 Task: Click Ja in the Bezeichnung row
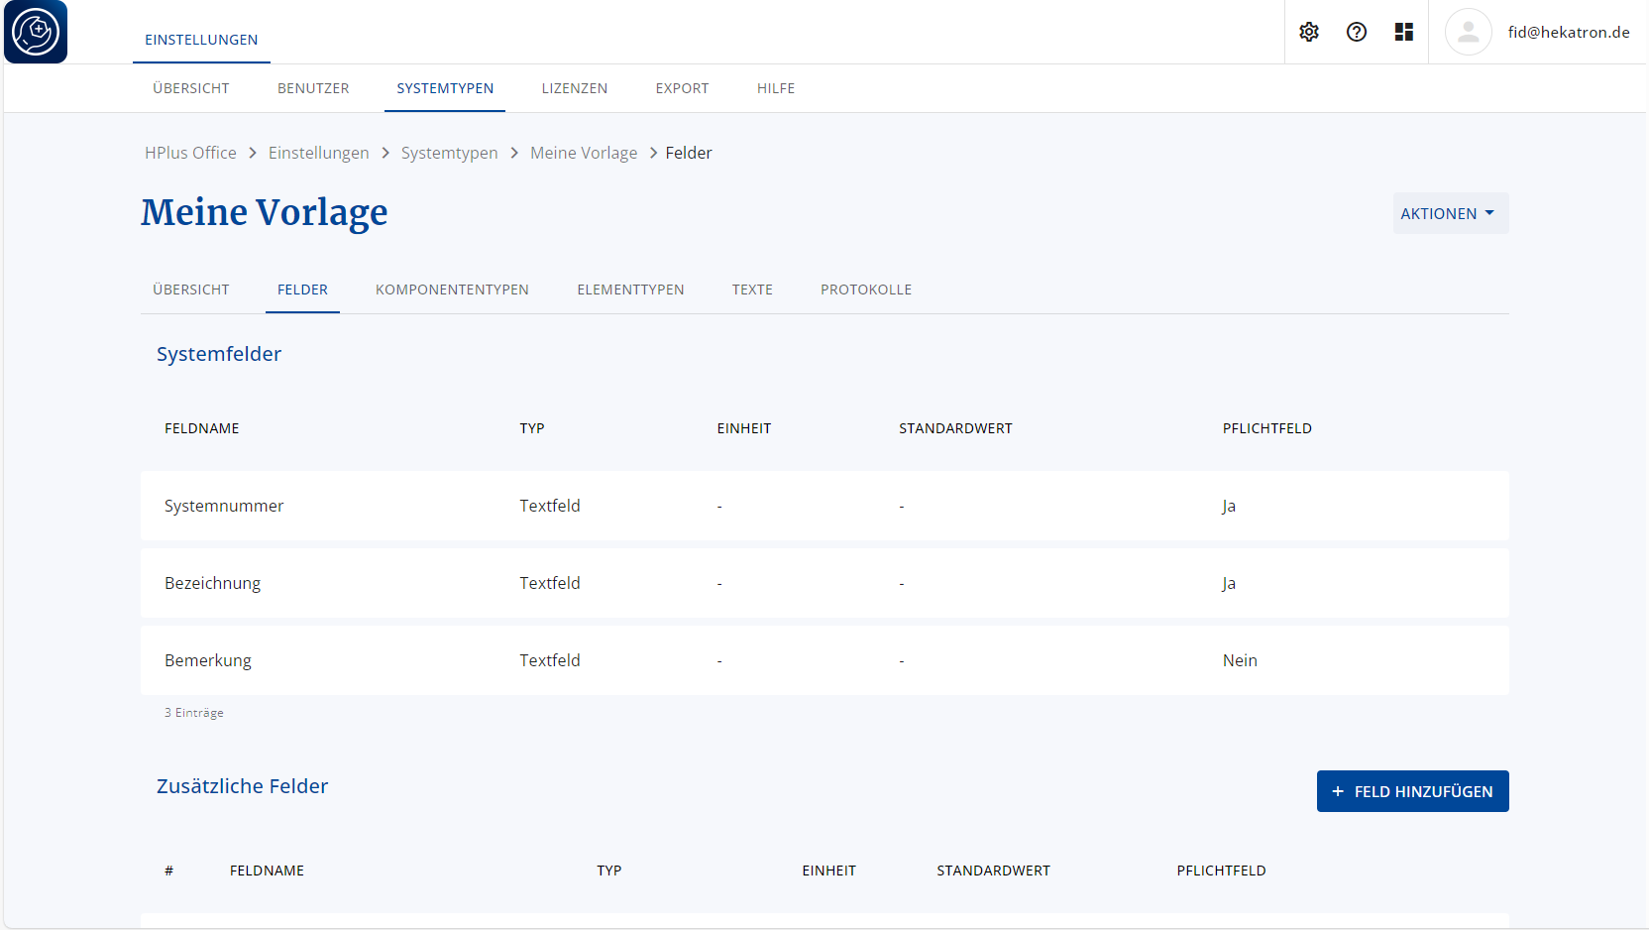pyautogui.click(x=1229, y=583)
